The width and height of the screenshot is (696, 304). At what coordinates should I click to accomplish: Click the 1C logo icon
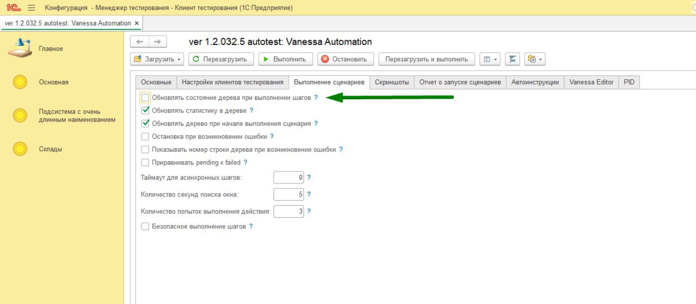pos(14,8)
